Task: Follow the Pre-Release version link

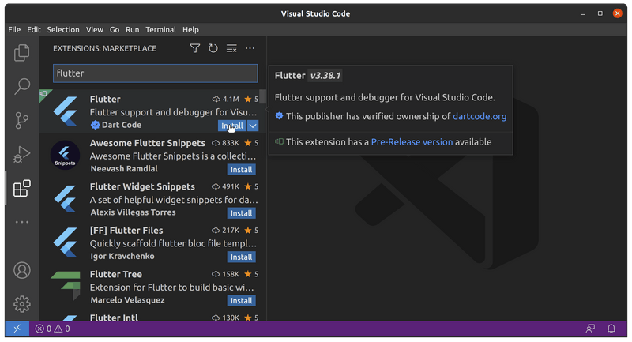Action: tap(412, 142)
